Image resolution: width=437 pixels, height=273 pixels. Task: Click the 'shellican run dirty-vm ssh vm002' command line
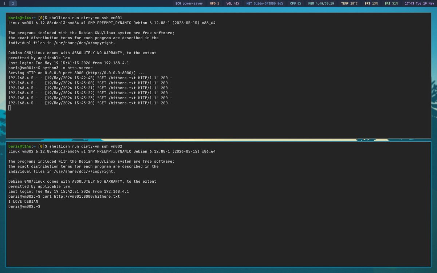66,146
